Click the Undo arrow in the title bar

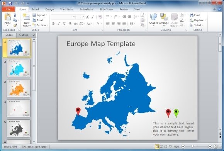[15, 3]
